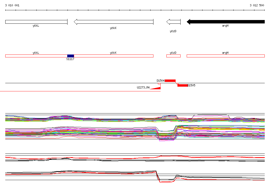The width and height of the screenshot is (270, 188).
Task: Click the 3 012 500 end coordinate
Action: pyautogui.click(x=257, y=5)
